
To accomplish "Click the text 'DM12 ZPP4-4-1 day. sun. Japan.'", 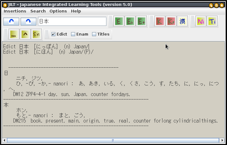I will [50, 94].
